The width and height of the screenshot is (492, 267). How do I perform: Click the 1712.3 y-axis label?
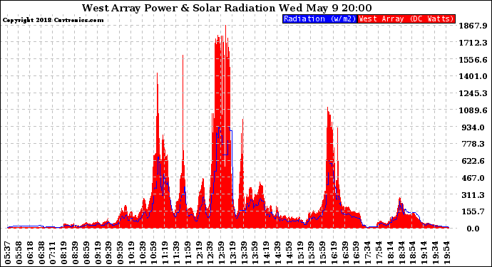[473, 43]
